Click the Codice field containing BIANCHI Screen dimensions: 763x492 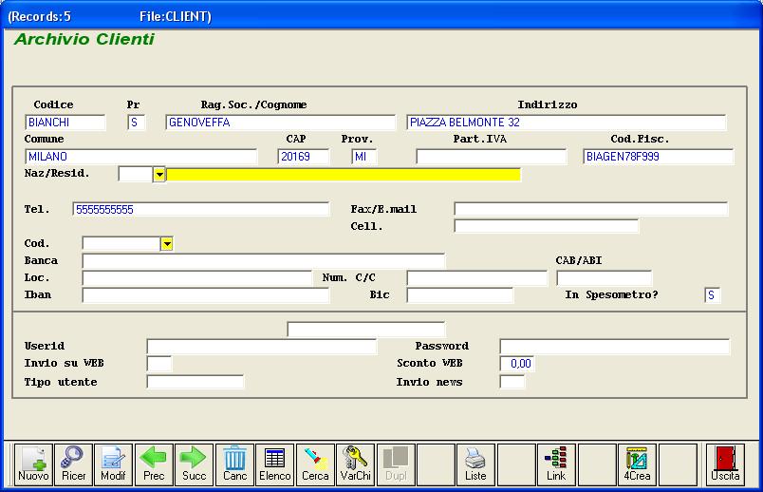(x=65, y=123)
